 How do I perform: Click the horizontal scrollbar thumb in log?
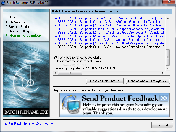(70, 73)
